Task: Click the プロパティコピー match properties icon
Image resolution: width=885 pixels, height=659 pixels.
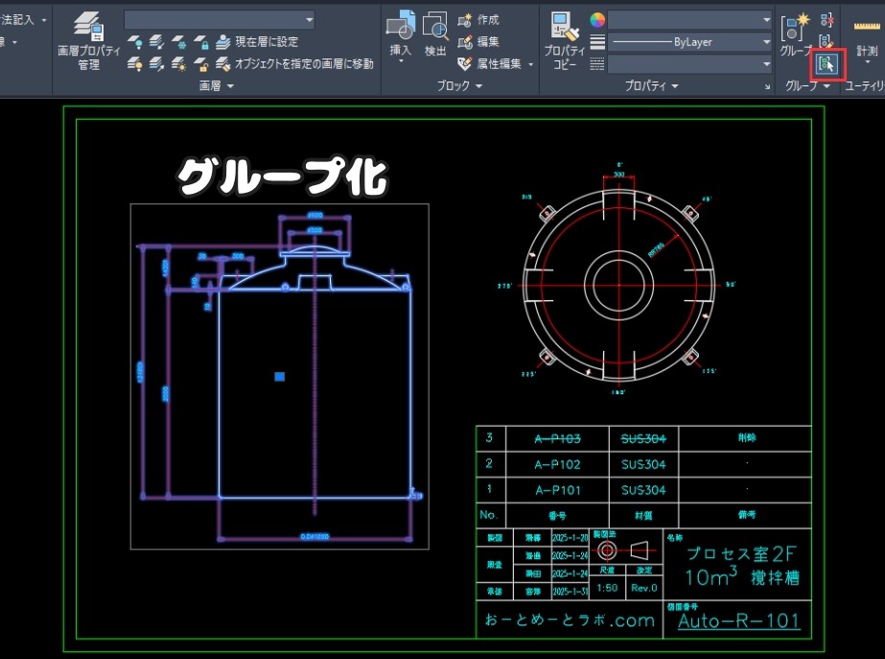Action: click(x=565, y=26)
